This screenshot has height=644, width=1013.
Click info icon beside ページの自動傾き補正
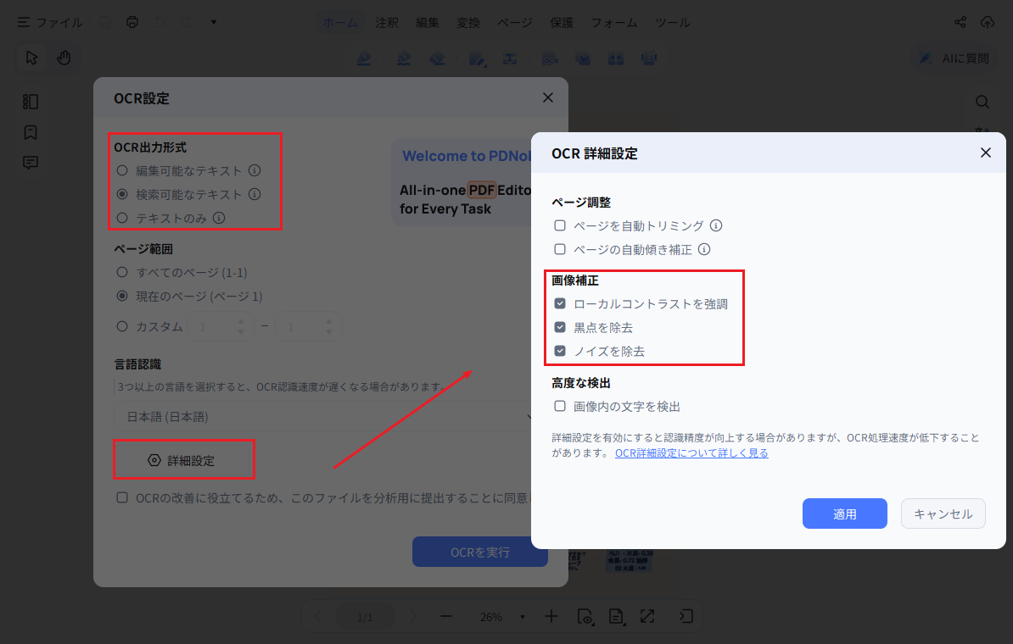[704, 249]
